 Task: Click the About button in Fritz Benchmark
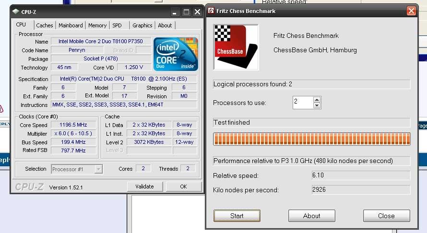tap(312, 216)
